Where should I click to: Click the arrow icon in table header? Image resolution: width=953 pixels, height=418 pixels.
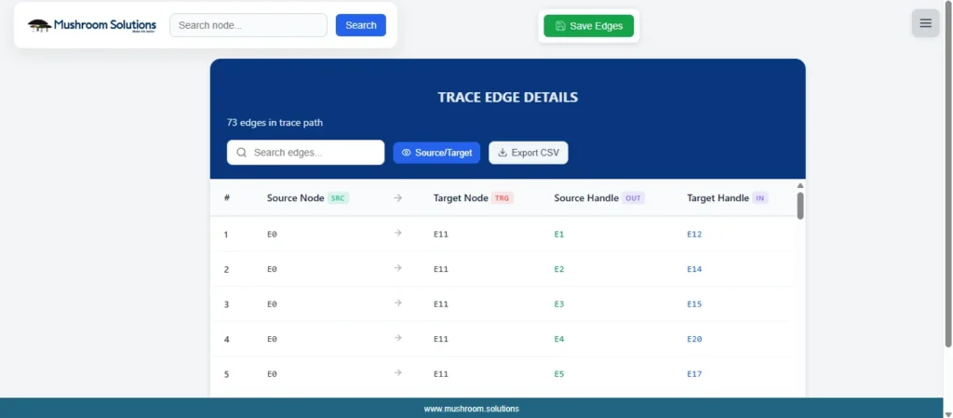coord(397,197)
